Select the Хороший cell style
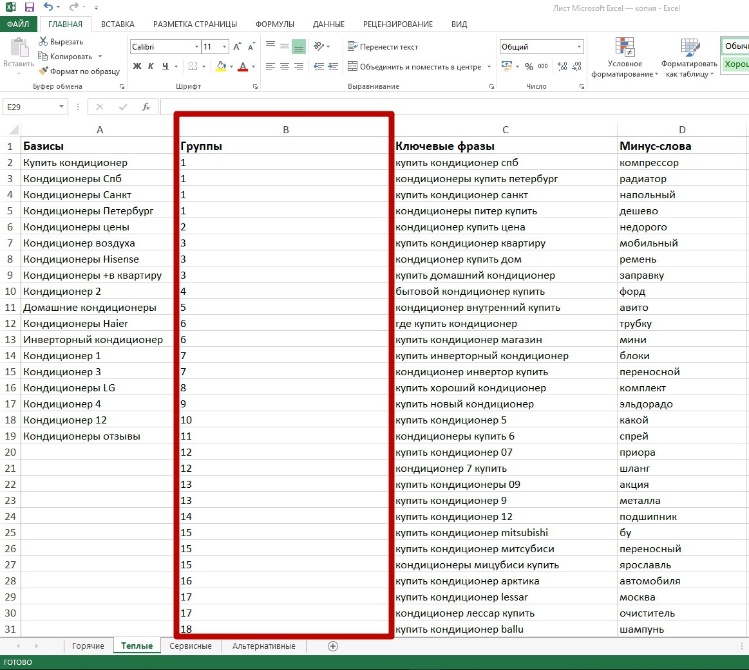The image size is (749, 670). [735, 64]
